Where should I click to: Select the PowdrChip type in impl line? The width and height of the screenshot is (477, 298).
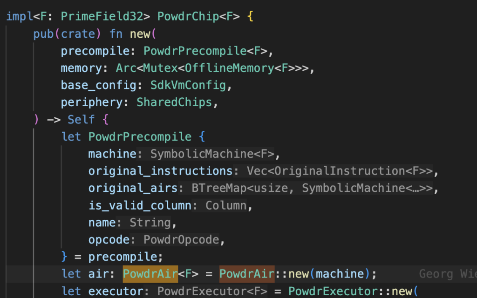tap(188, 17)
